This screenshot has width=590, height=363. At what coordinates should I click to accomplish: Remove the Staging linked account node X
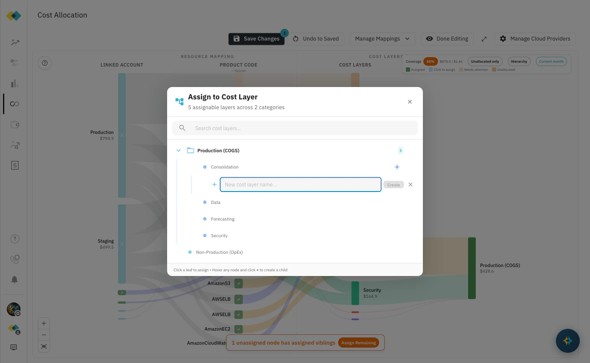coord(122,244)
